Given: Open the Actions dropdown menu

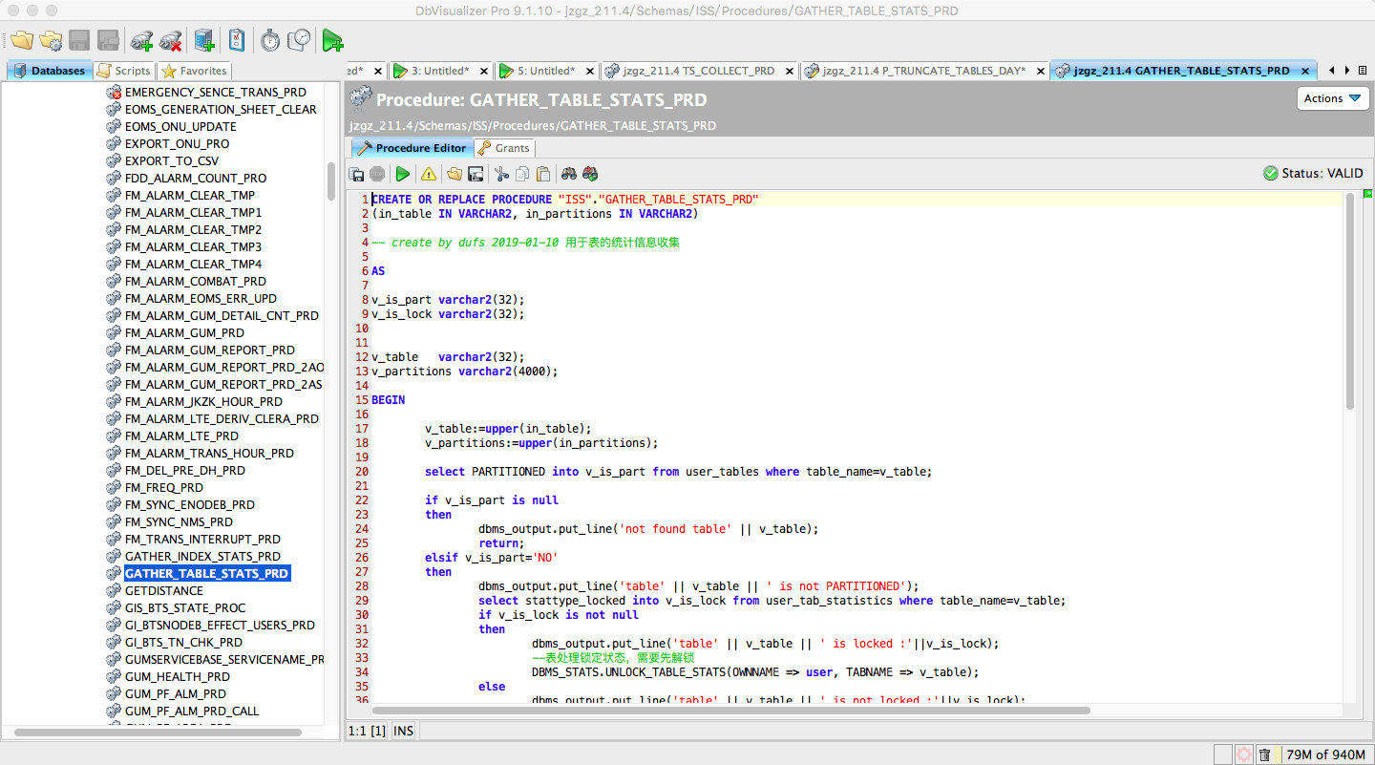Looking at the screenshot, I should 1333,98.
